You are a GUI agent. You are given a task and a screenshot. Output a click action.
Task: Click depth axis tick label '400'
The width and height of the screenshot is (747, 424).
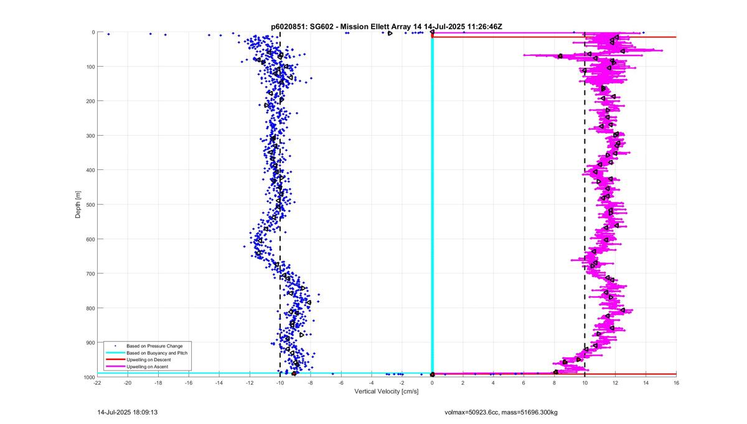tap(90, 170)
